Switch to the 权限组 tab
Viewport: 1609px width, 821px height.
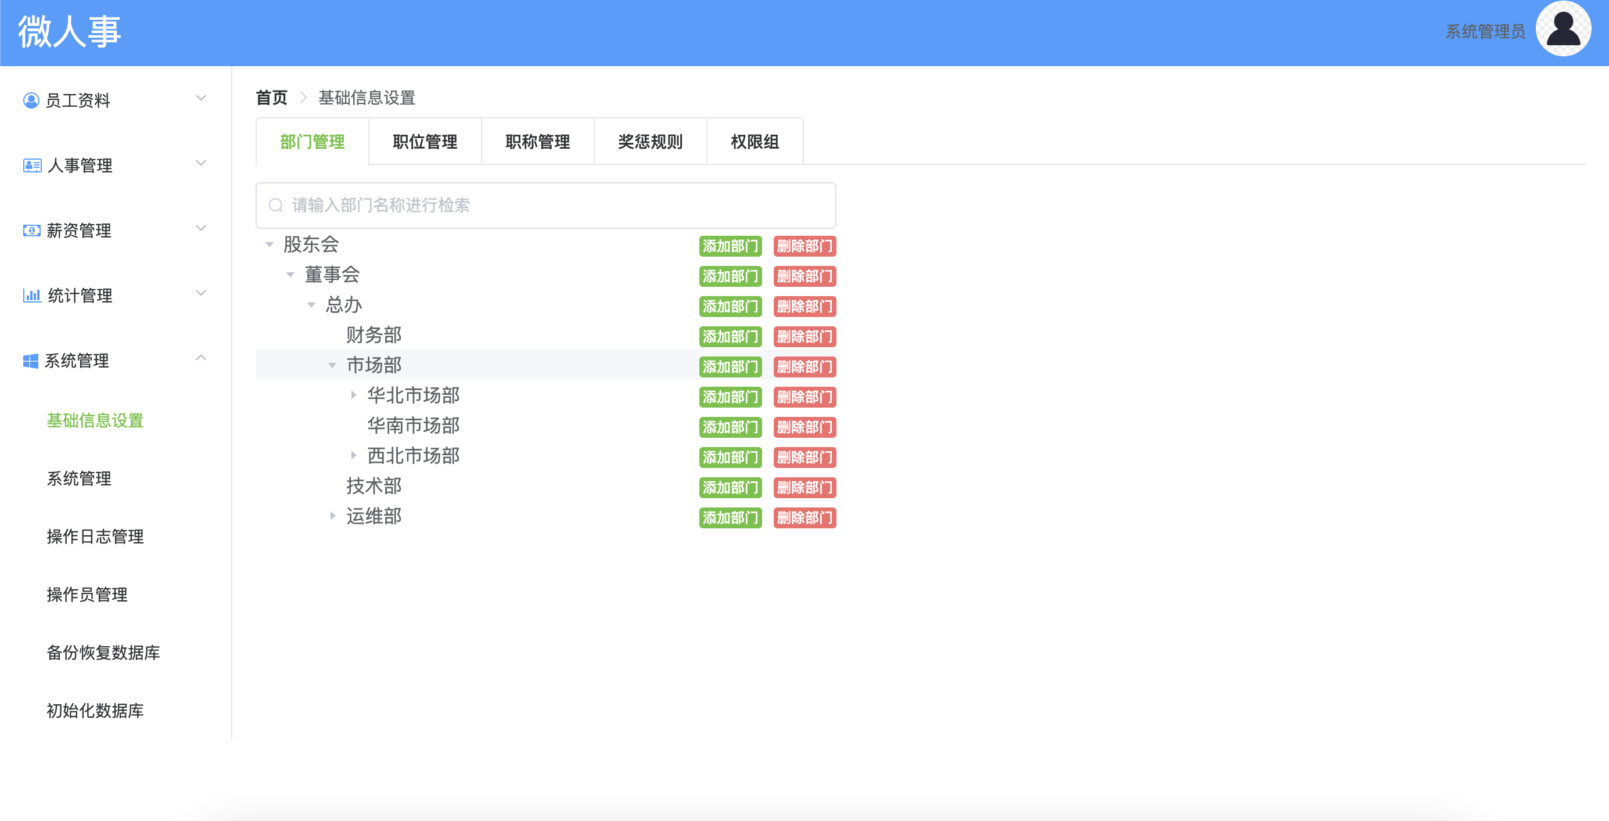pyautogui.click(x=755, y=142)
